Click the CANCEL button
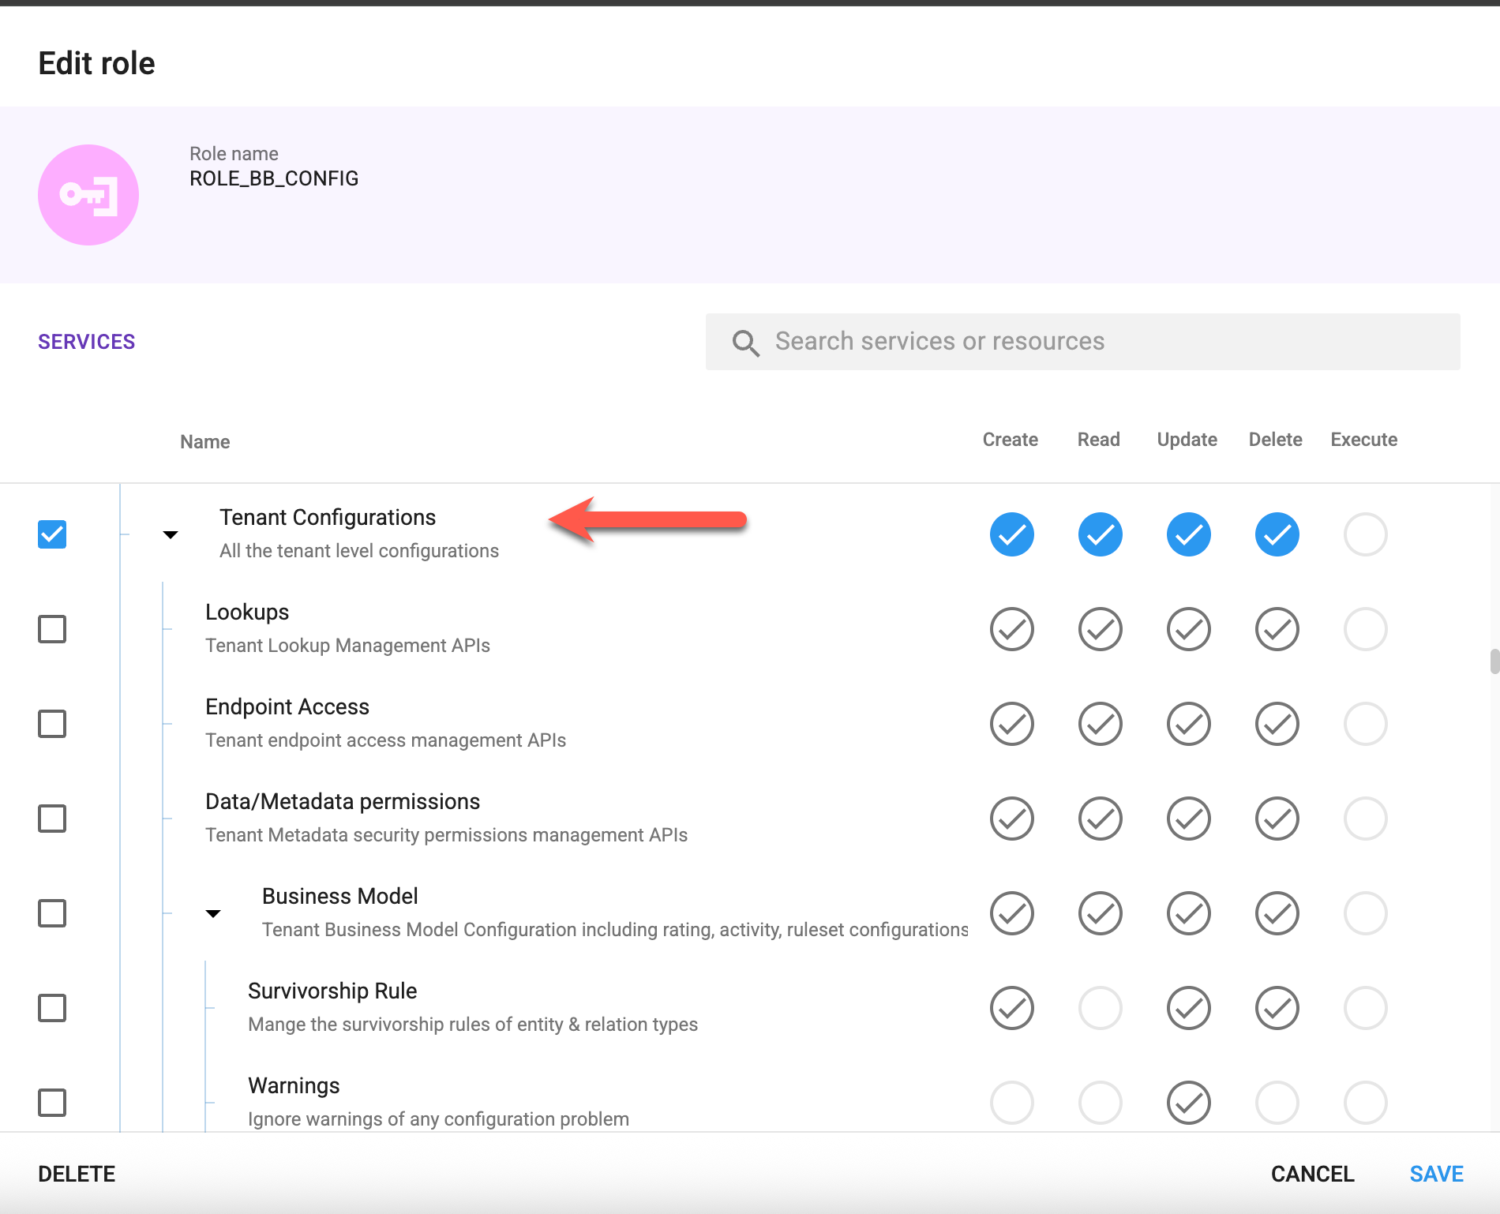This screenshot has height=1214, width=1500. (x=1312, y=1174)
